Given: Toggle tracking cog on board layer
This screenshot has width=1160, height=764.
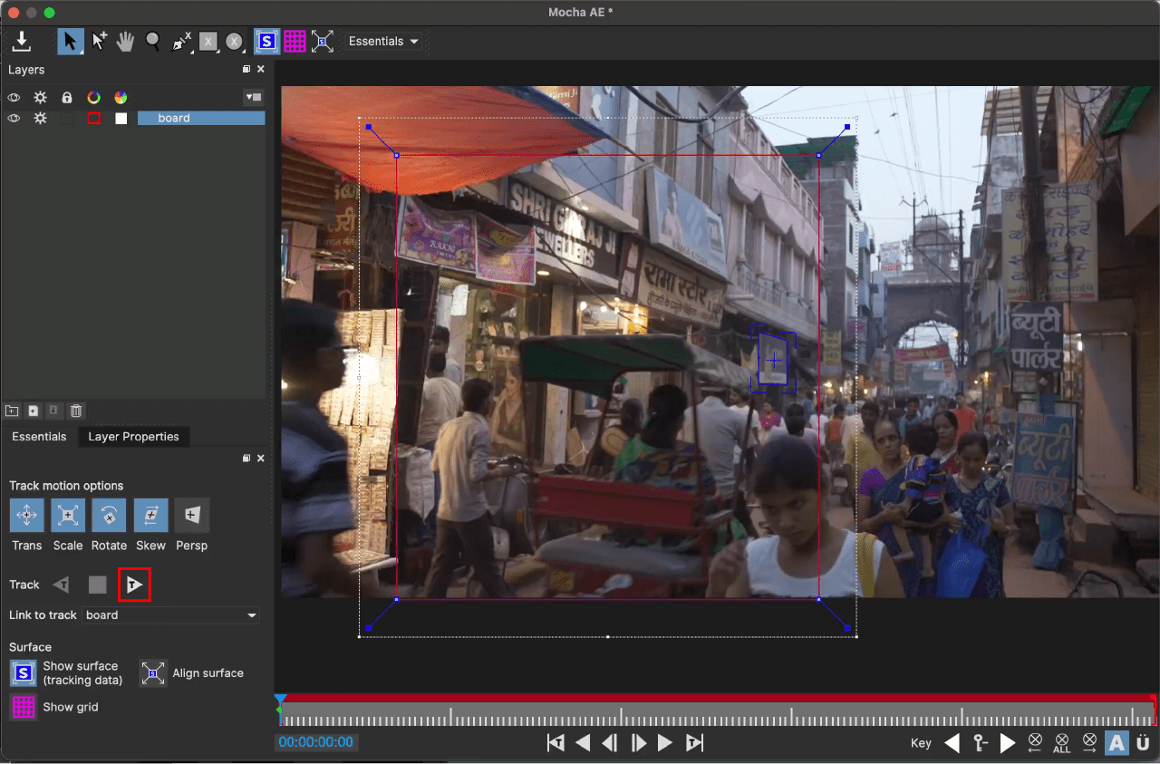Looking at the screenshot, I should 40,119.
